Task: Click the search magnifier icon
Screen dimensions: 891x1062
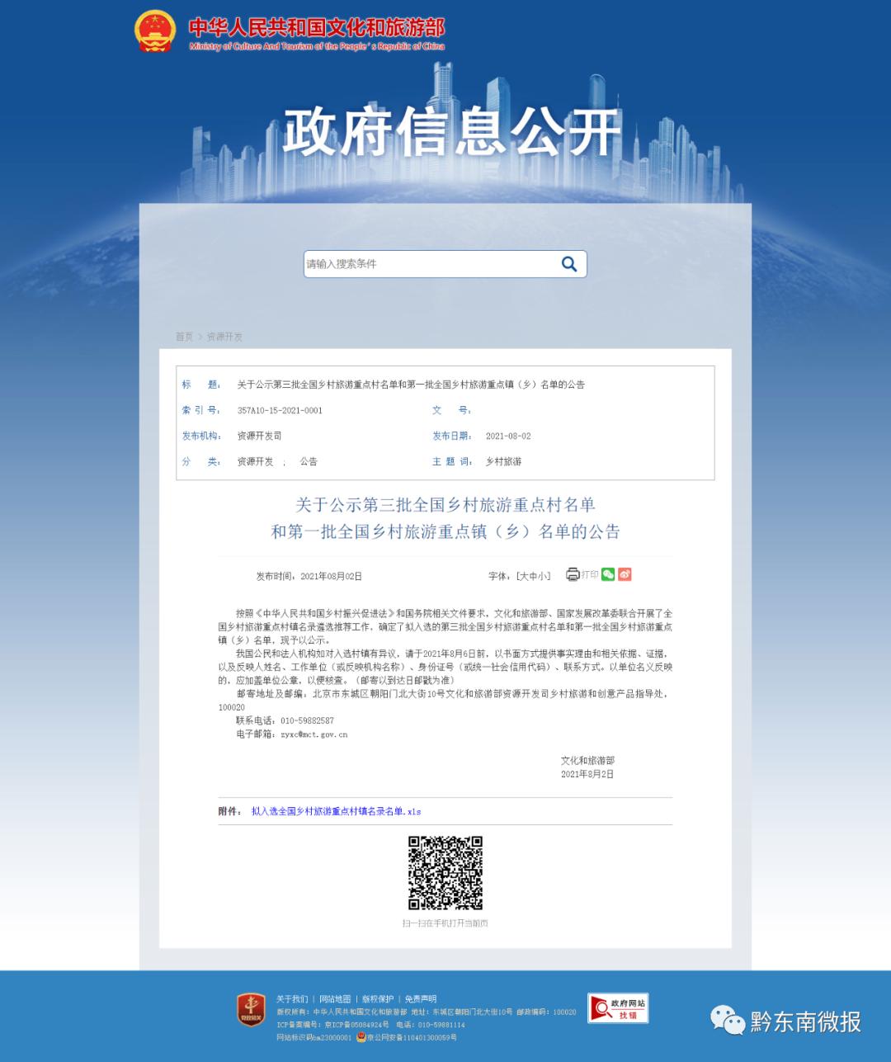Action: coord(569,264)
